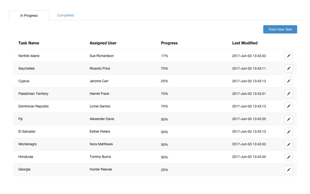
Task: Click the 2017-Jun-03 13:43:31 timestamp
Action: (x=249, y=94)
